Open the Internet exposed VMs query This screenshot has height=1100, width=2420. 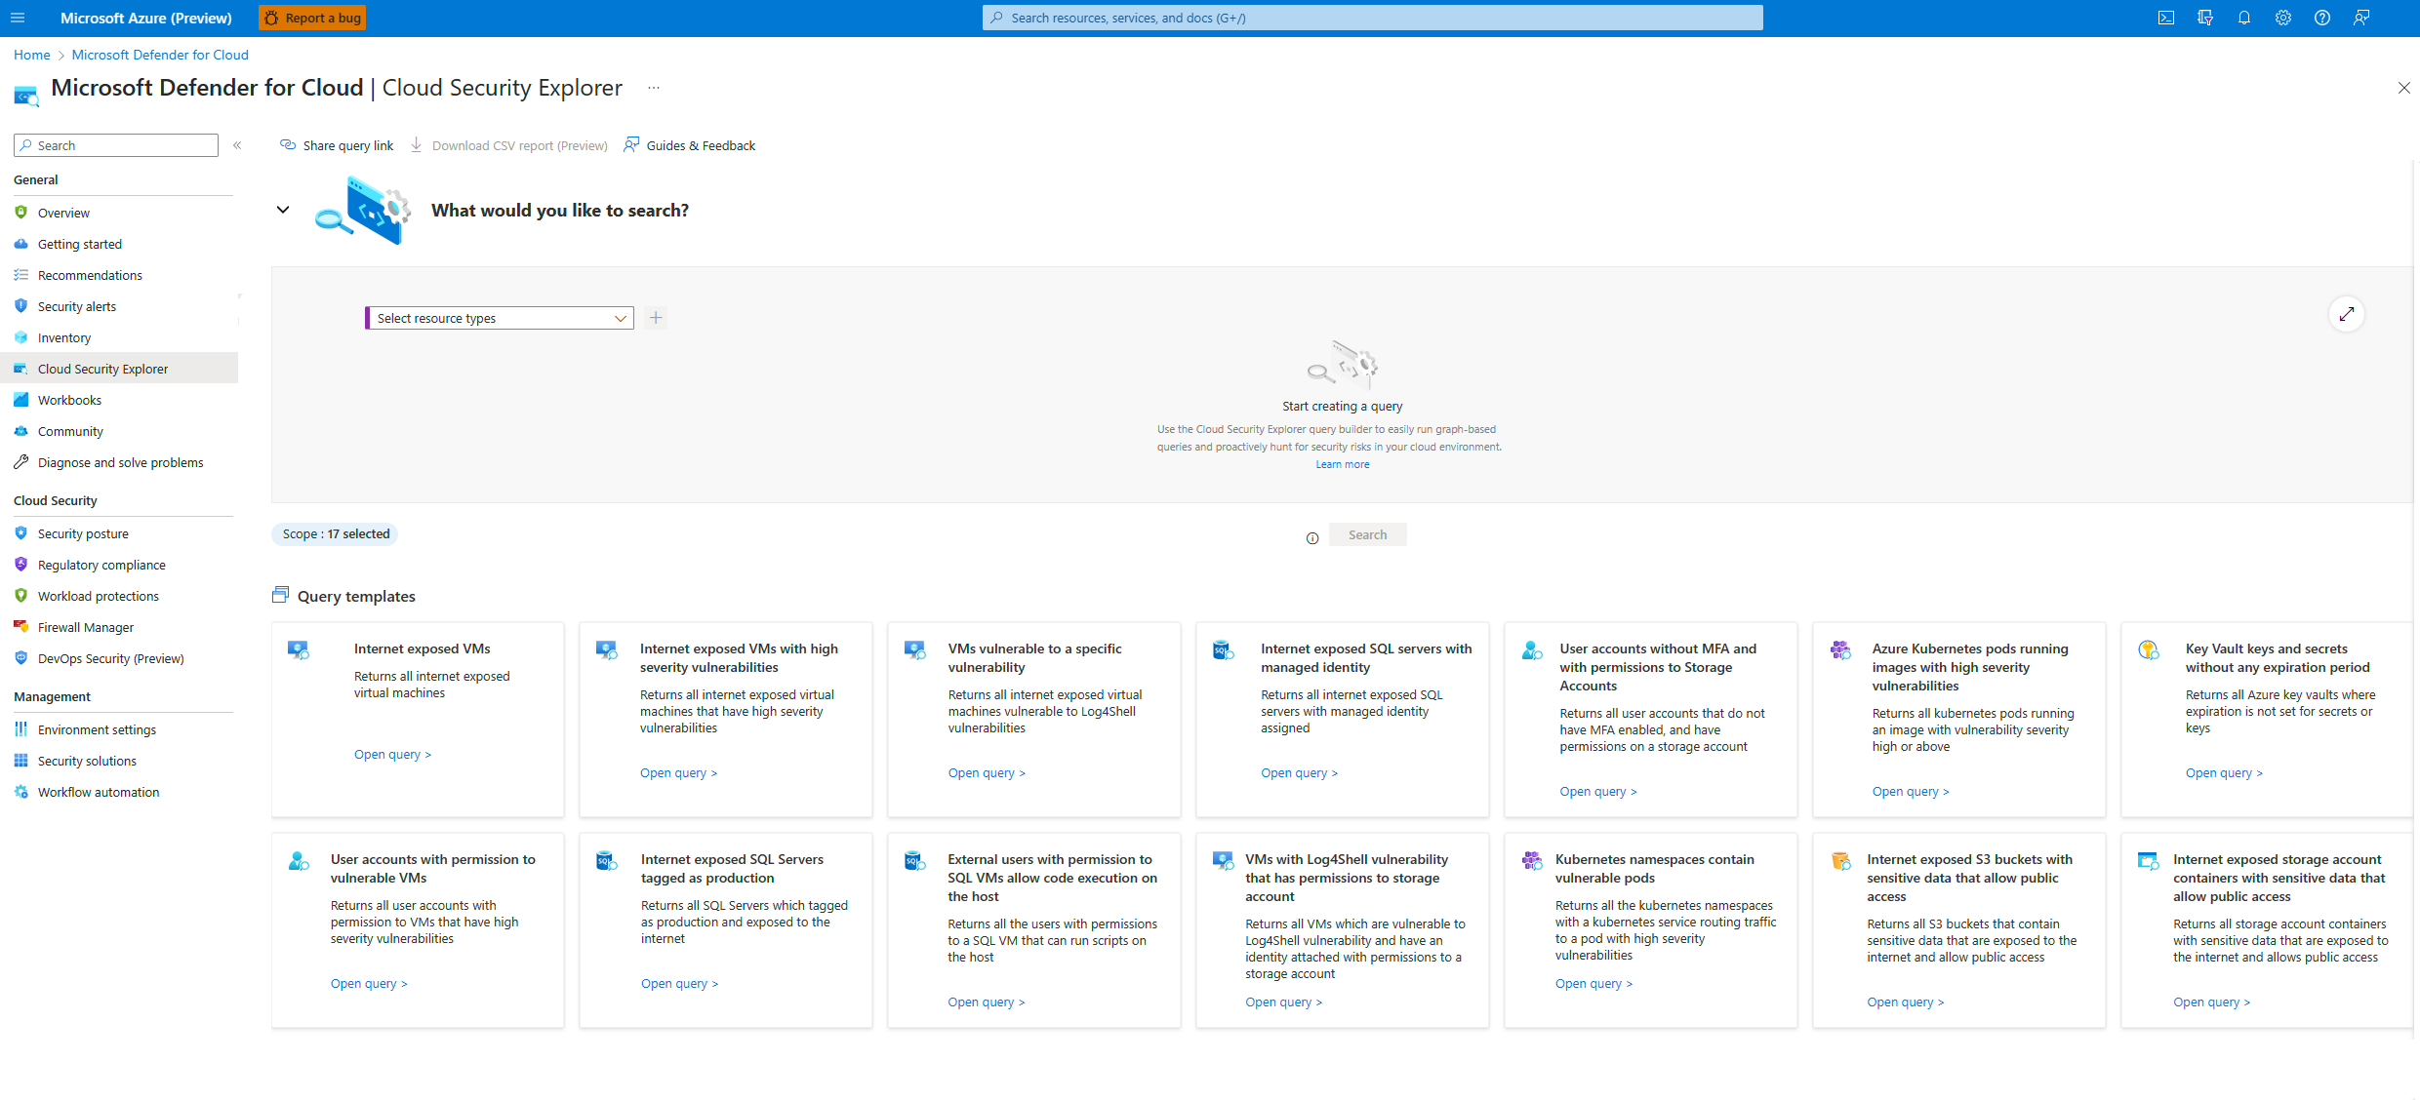coord(390,753)
